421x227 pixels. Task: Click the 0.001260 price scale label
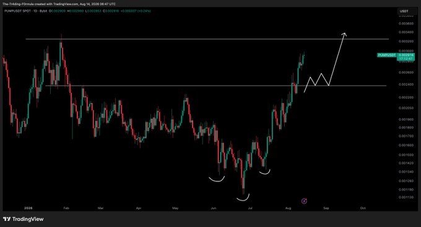(x=406, y=181)
